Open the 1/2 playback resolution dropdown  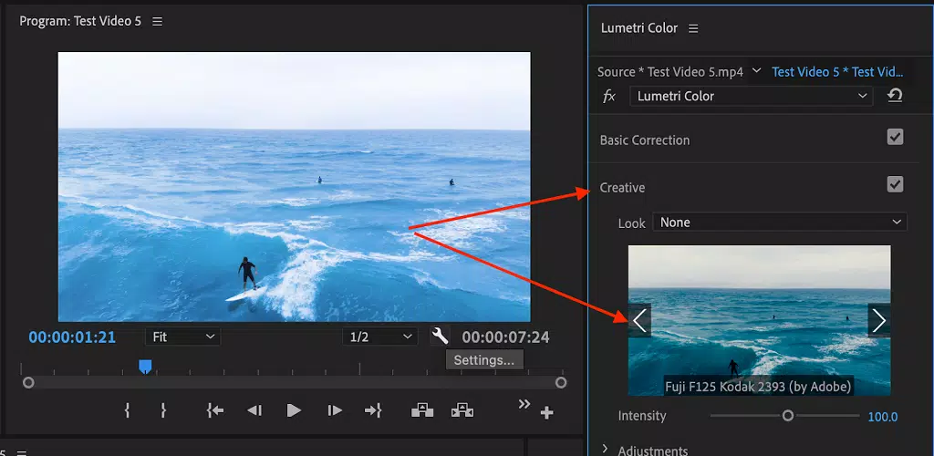pyautogui.click(x=380, y=337)
